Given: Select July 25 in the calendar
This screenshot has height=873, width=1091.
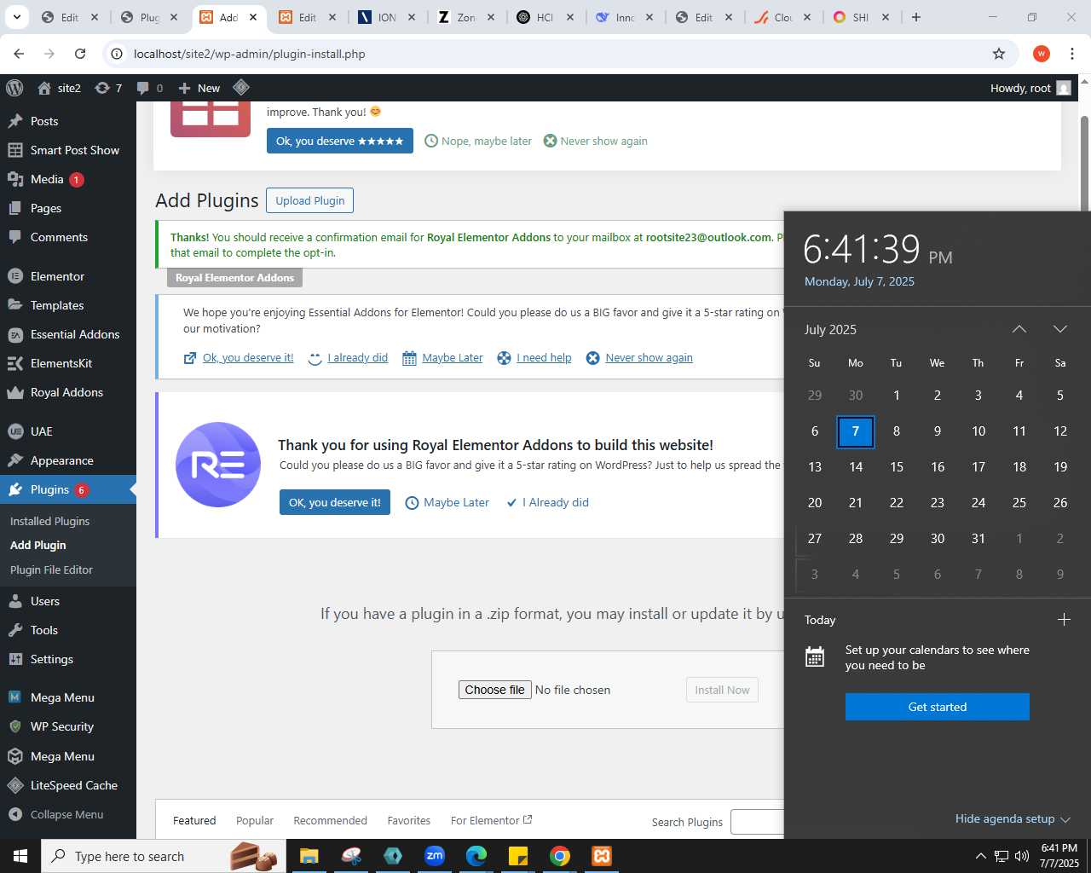Looking at the screenshot, I should 1019,503.
